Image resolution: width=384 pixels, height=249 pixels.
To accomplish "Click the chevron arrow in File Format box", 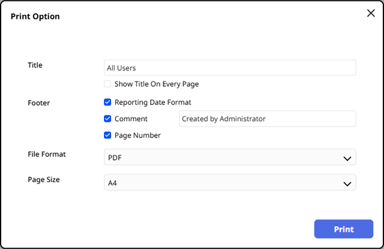I will click(347, 158).
